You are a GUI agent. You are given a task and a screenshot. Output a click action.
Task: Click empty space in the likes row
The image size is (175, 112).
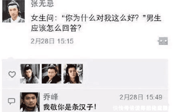pyautogui.click(x=125, y=74)
